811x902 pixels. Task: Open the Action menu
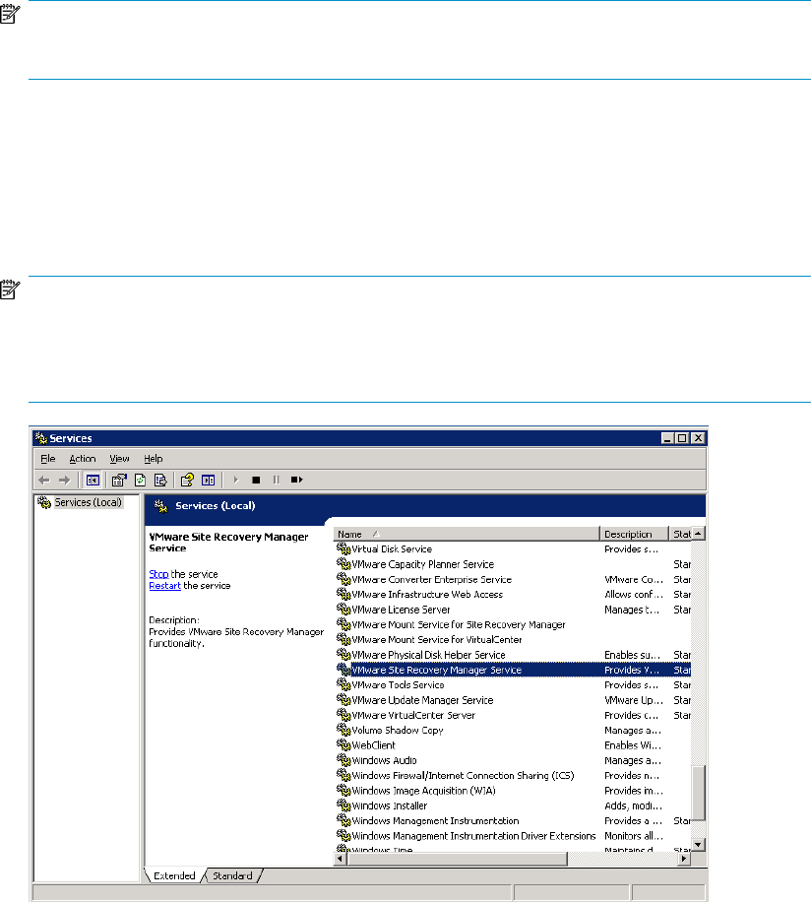click(83, 459)
